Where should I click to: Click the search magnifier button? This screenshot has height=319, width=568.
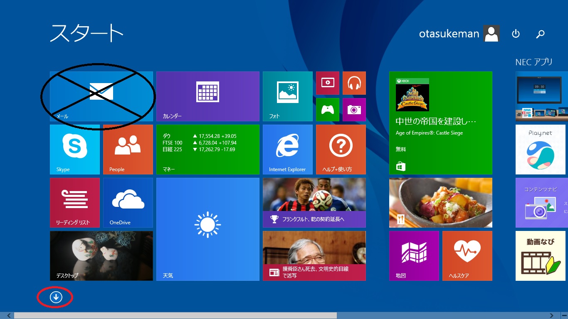(x=540, y=34)
